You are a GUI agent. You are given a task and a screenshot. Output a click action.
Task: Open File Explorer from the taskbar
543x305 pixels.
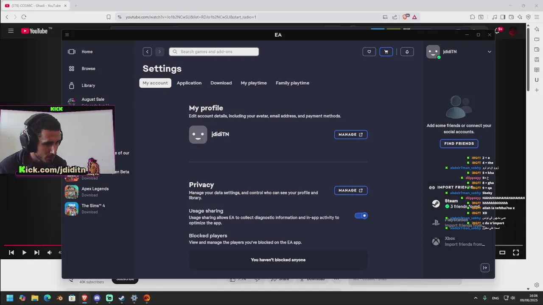(x=35, y=298)
